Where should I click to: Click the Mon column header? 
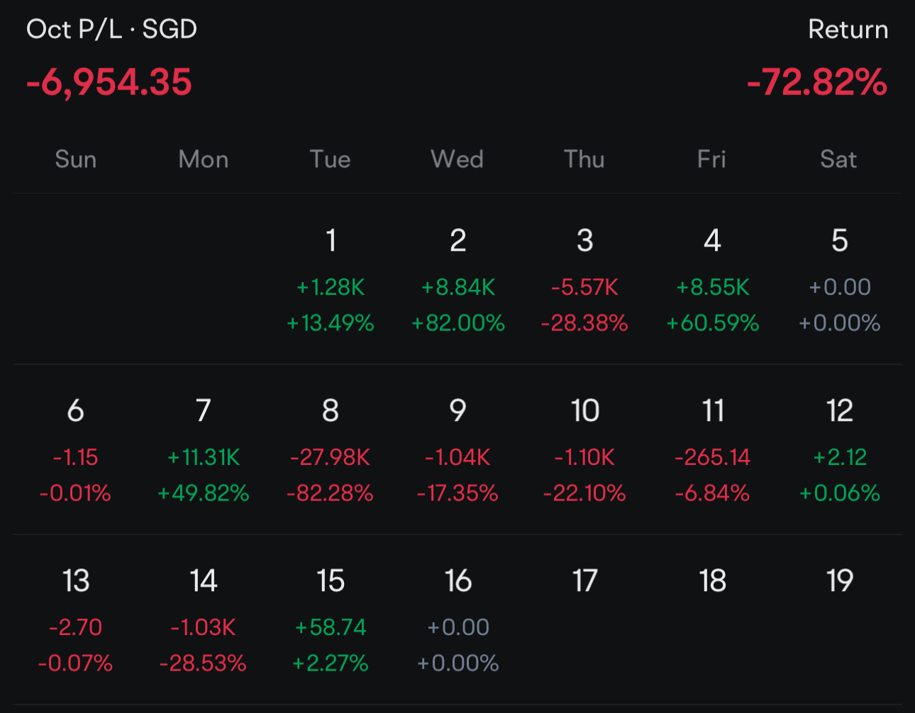click(x=204, y=159)
